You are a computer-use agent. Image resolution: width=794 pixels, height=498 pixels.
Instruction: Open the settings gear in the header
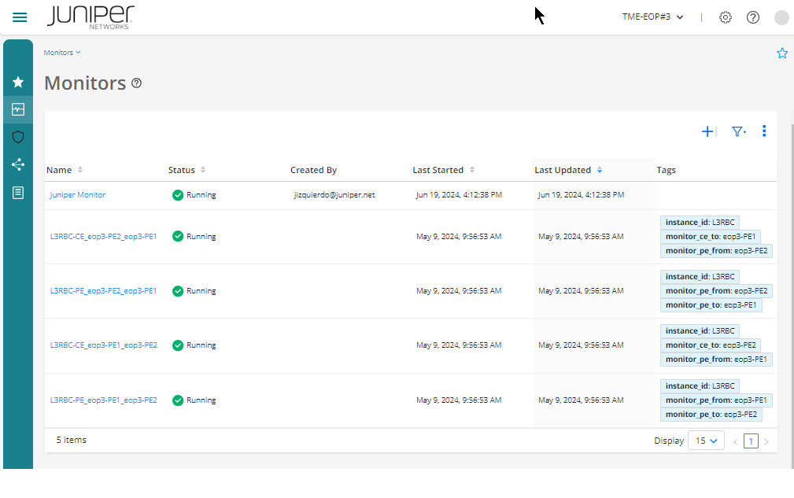point(726,17)
